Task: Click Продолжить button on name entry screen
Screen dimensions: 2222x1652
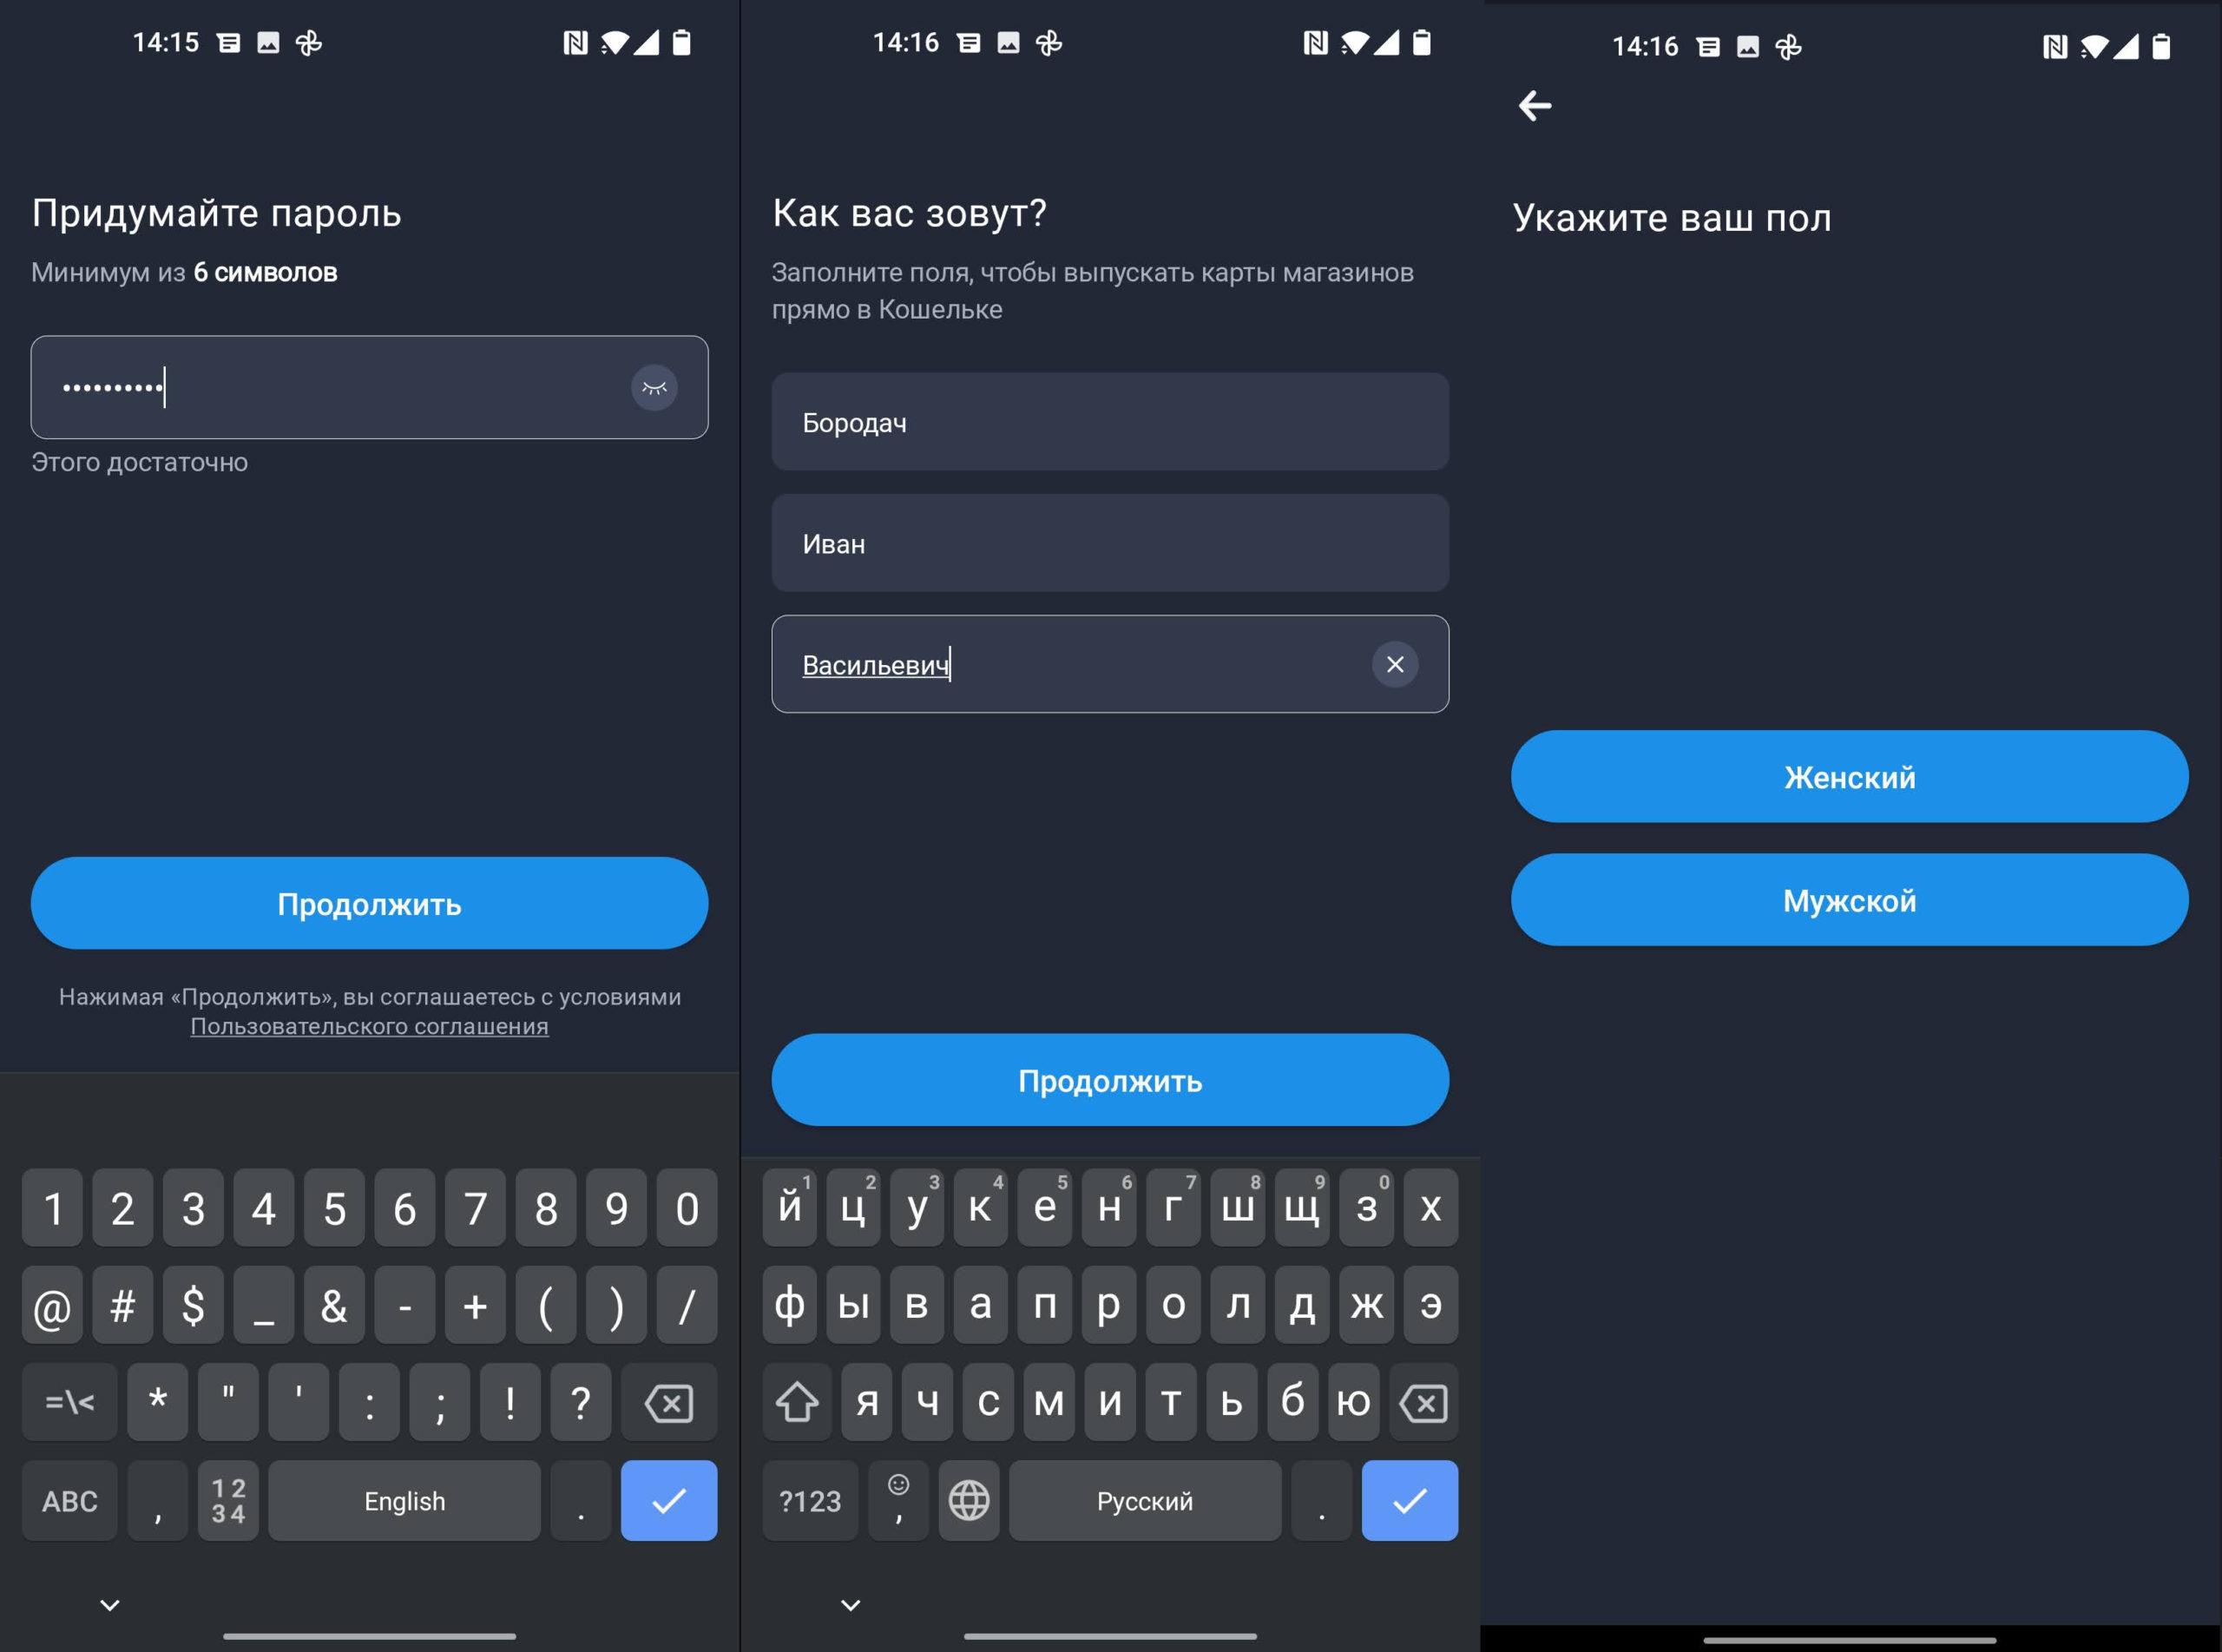Action: pos(1110,1081)
